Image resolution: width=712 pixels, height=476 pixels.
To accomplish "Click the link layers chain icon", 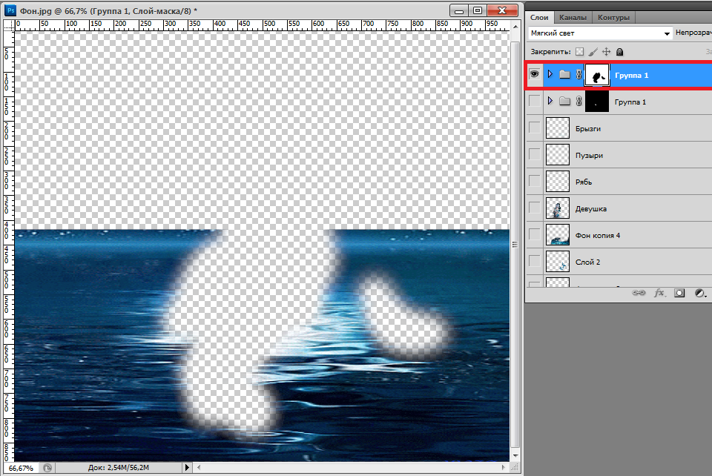I will point(638,294).
